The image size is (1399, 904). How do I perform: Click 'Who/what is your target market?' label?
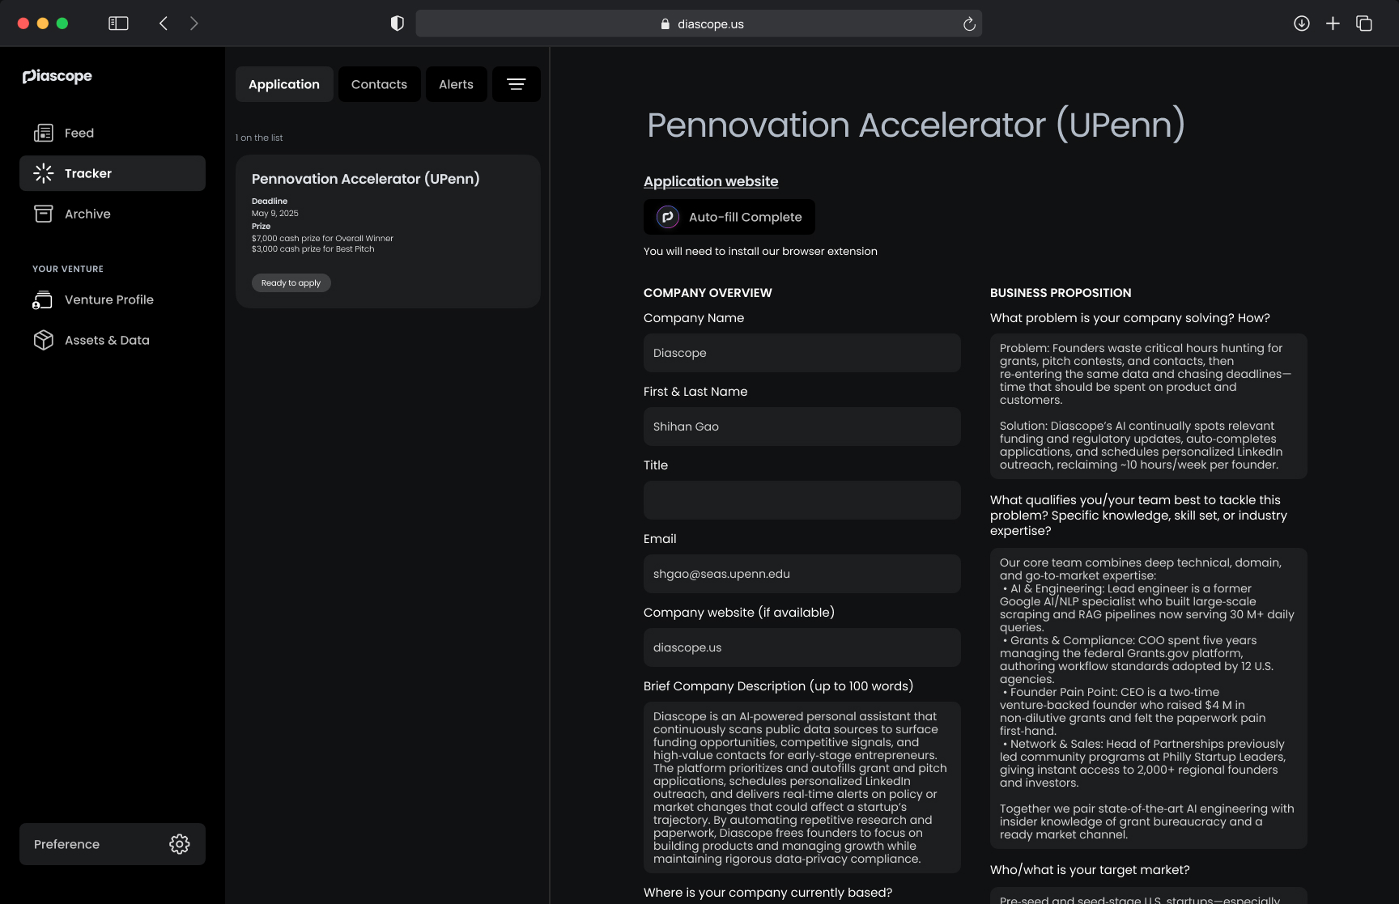point(1090,870)
